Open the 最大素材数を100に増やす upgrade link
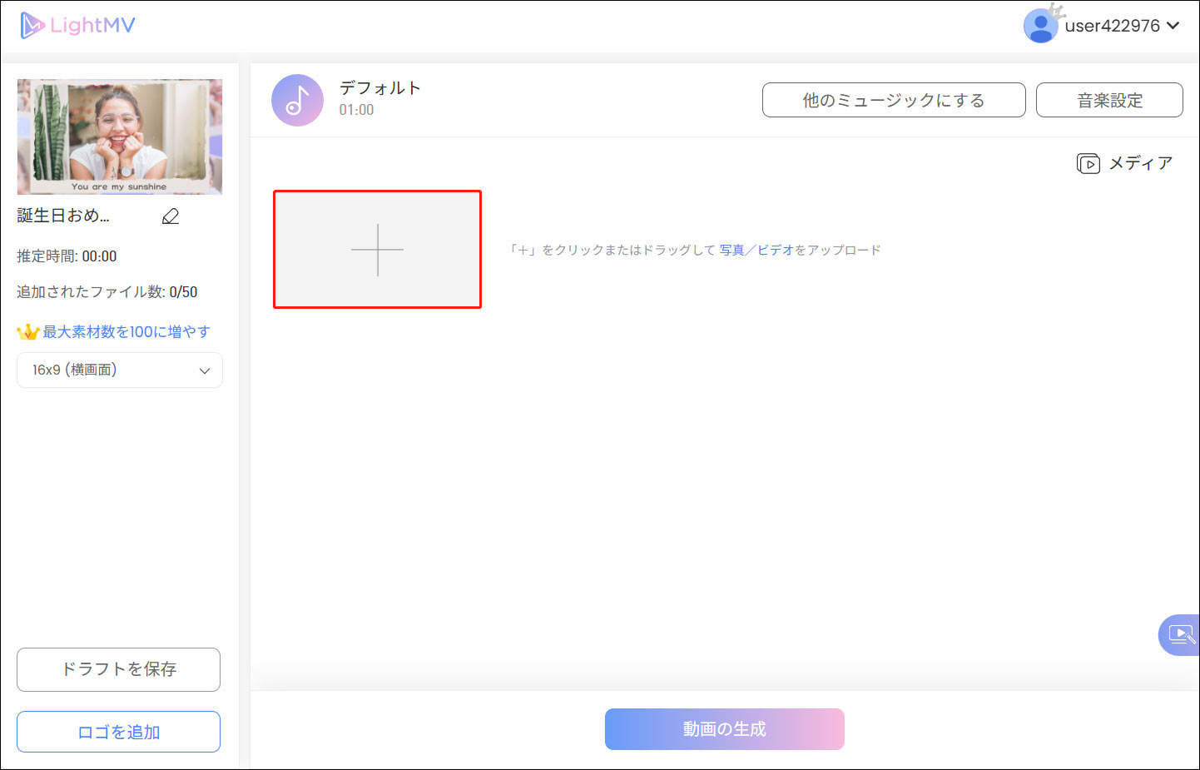Viewport: 1200px width, 770px height. click(x=125, y=330)
